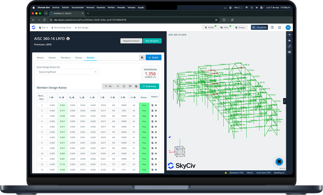Image resolution: width=323 pixels, height=195 pixels.
Task: Click the Request Feature button
Action: pyautogui.click(x=131, y=41)
